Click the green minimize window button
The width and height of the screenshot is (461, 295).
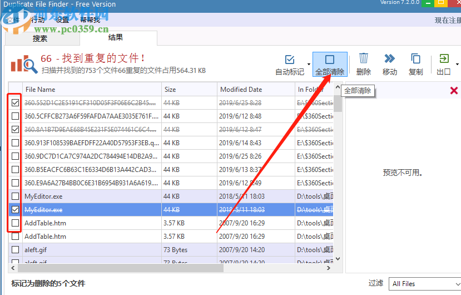point(428,3)
